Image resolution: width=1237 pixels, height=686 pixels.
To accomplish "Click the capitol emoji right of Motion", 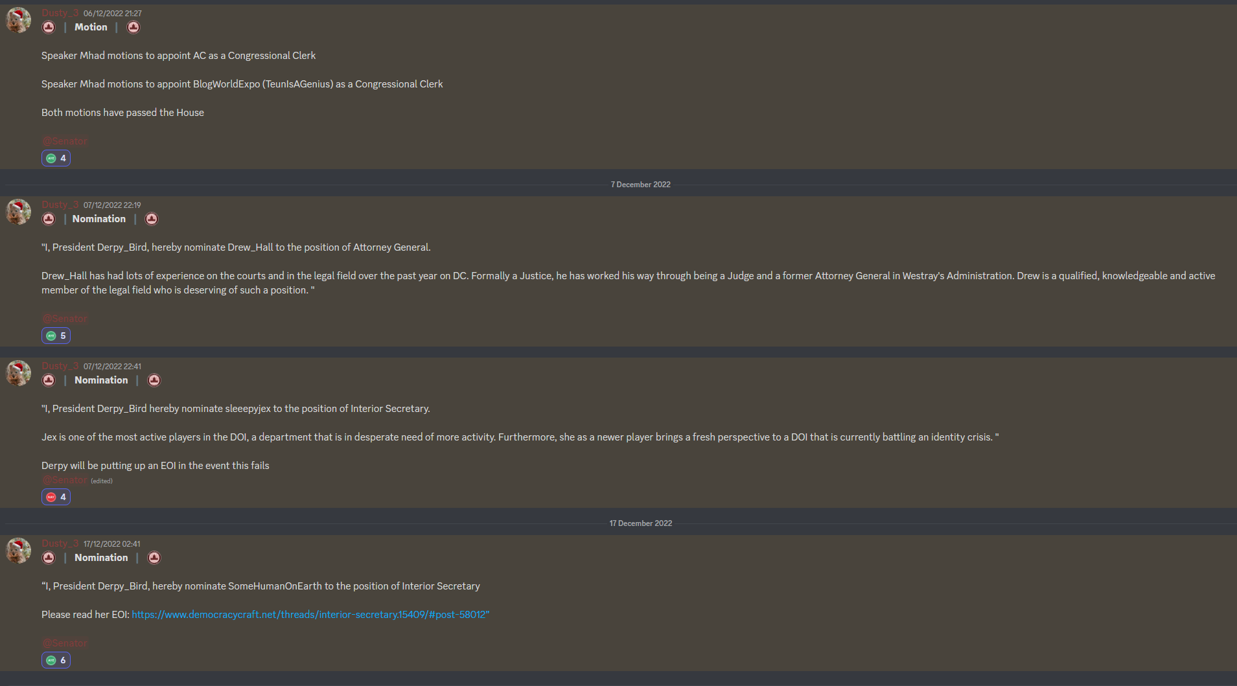I will click(x=133, y=27).
